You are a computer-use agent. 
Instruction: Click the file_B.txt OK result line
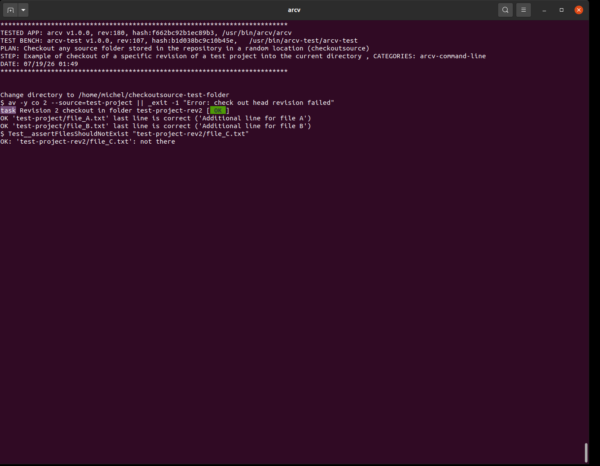156,126
